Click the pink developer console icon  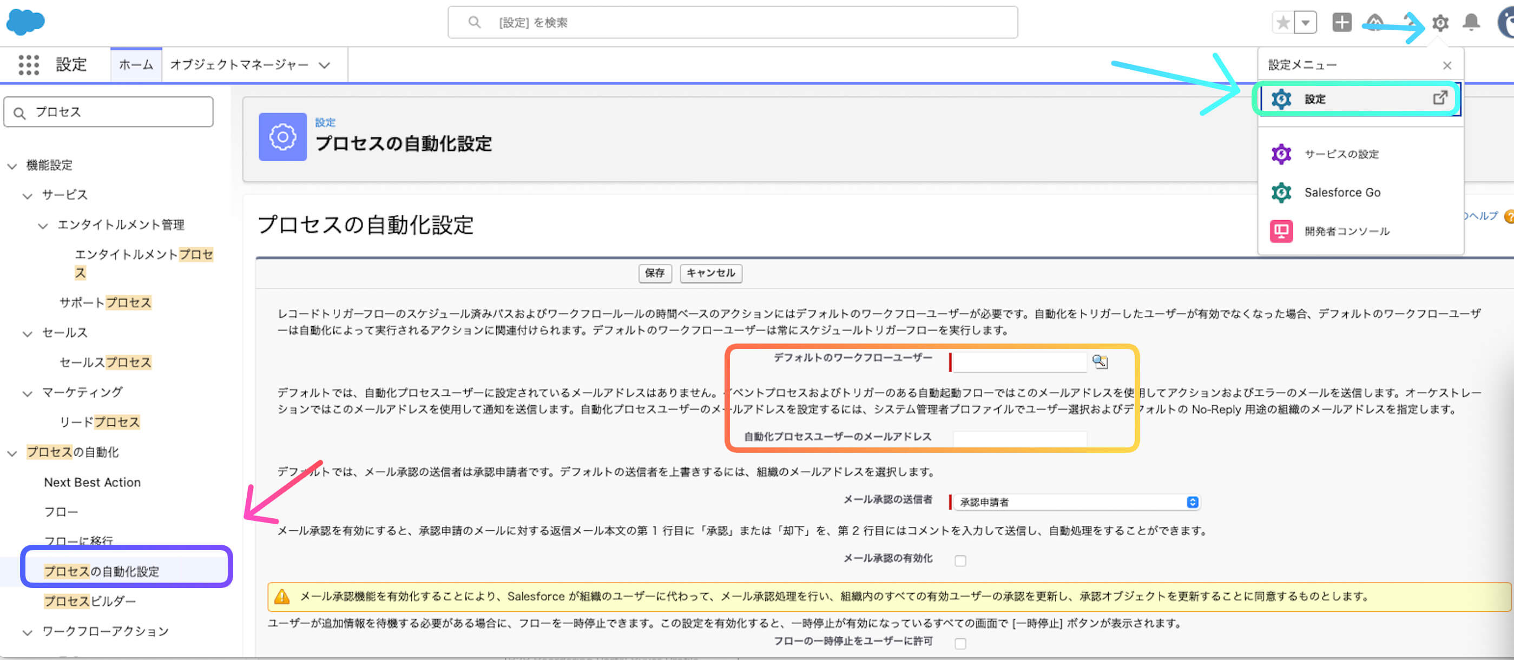point(1281,232)
